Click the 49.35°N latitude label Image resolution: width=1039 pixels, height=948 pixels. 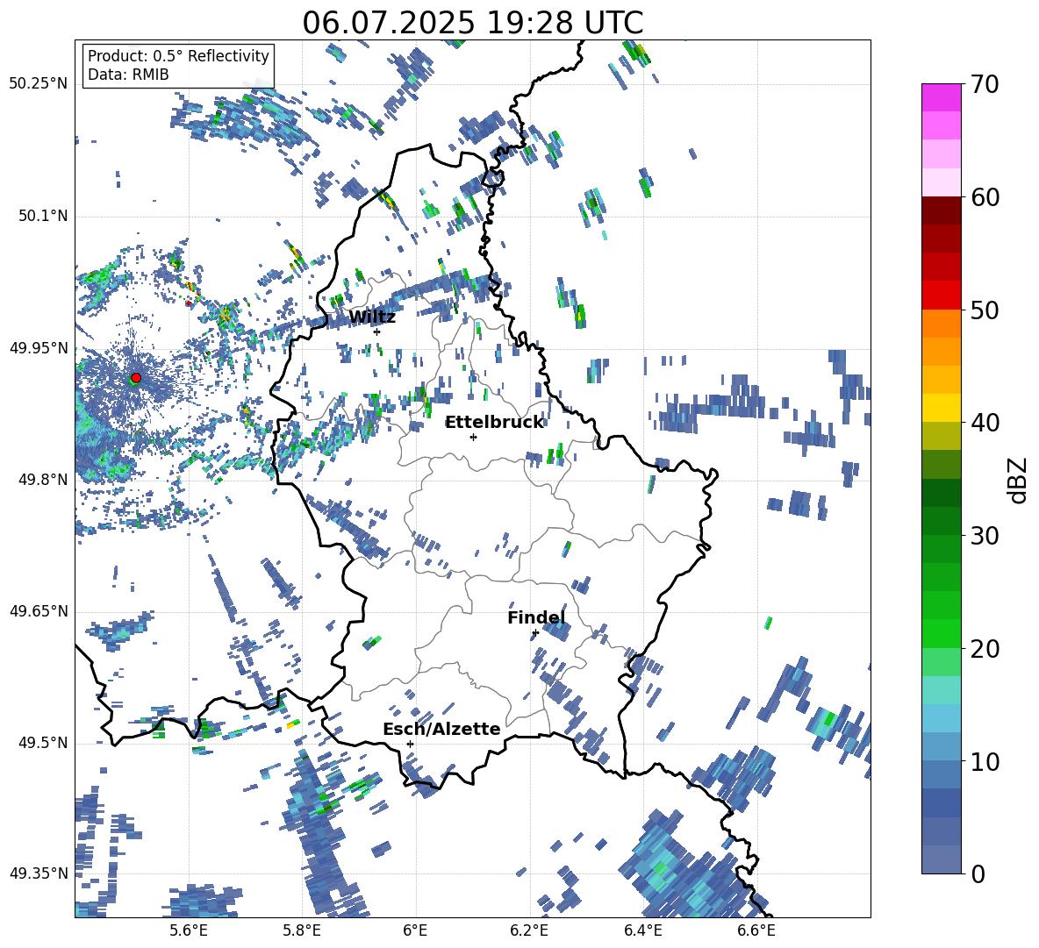tap(39, 873)
